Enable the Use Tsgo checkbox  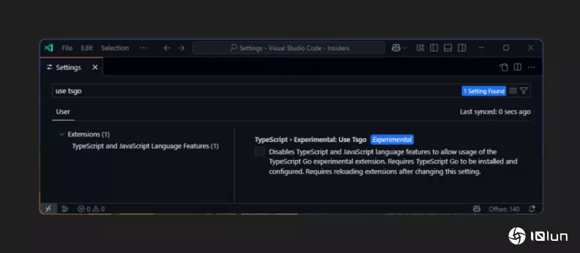pos(260,152)
